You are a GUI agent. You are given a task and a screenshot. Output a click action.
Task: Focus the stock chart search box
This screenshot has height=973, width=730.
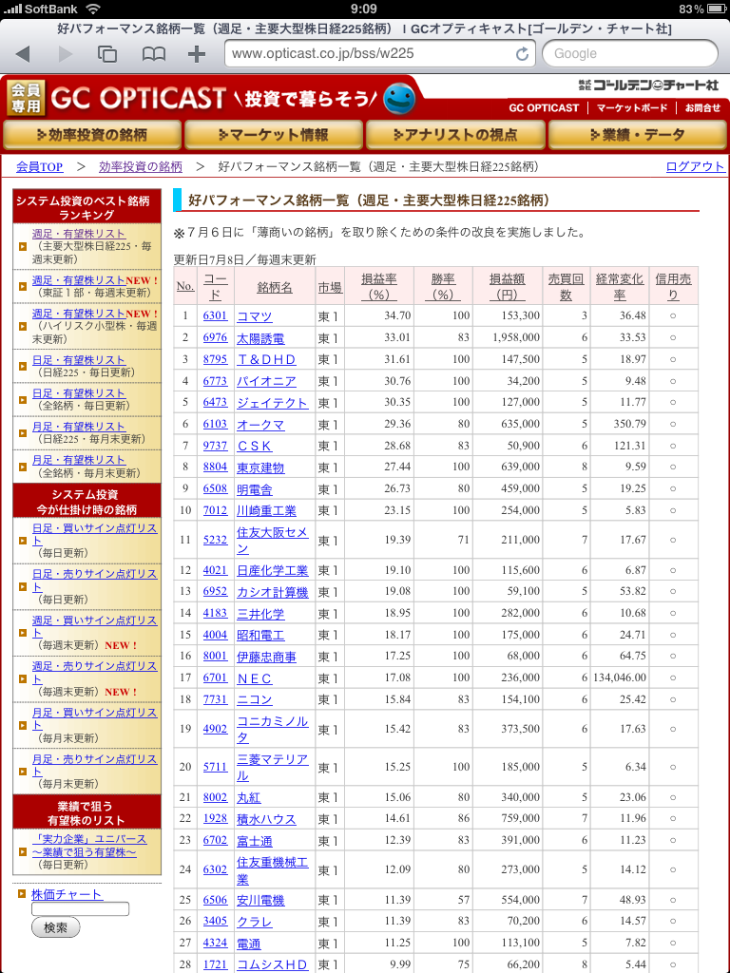click(x=80, y=909)
